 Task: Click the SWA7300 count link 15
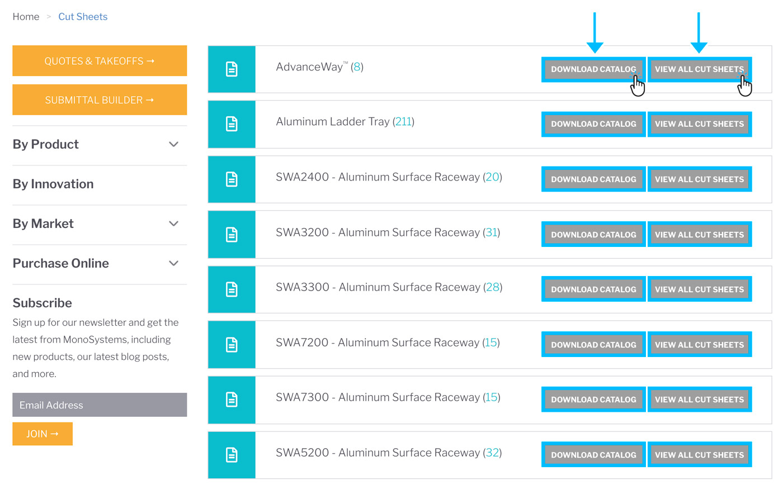pos(492,397)
